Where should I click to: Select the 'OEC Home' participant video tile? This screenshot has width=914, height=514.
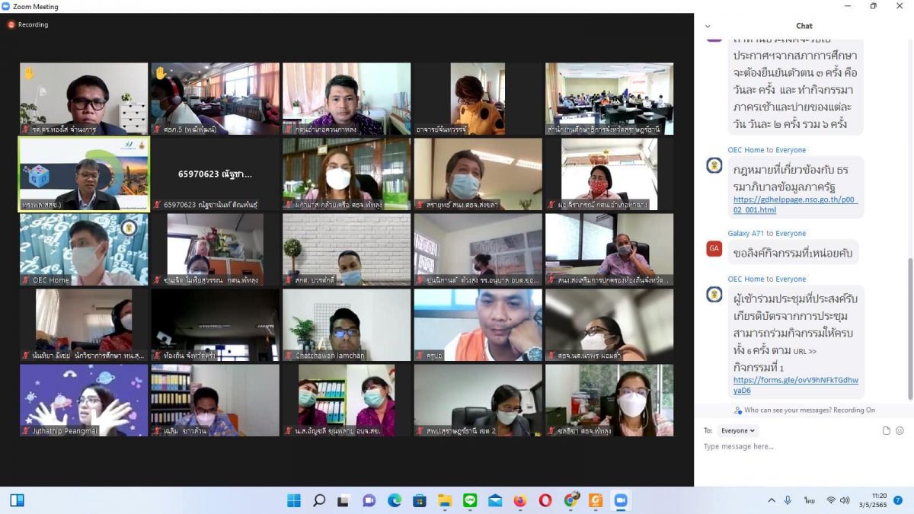[84, 249]
